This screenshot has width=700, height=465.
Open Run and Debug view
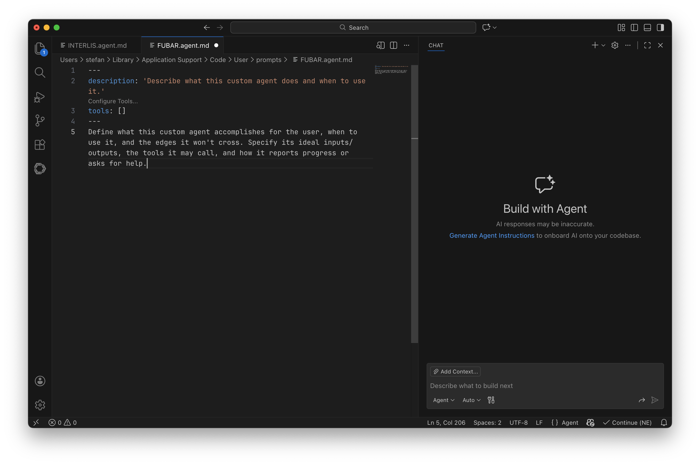40,97
